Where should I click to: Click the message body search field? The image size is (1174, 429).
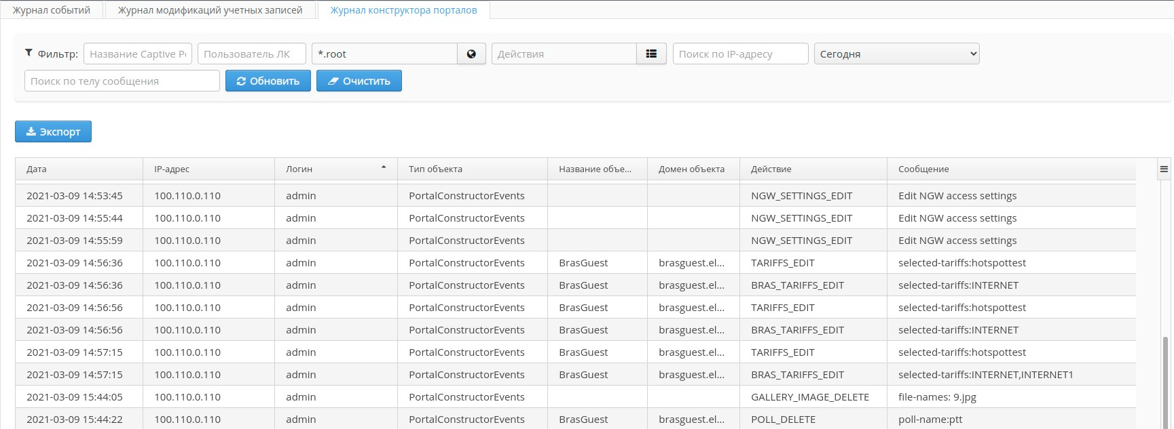coord(122,81)
